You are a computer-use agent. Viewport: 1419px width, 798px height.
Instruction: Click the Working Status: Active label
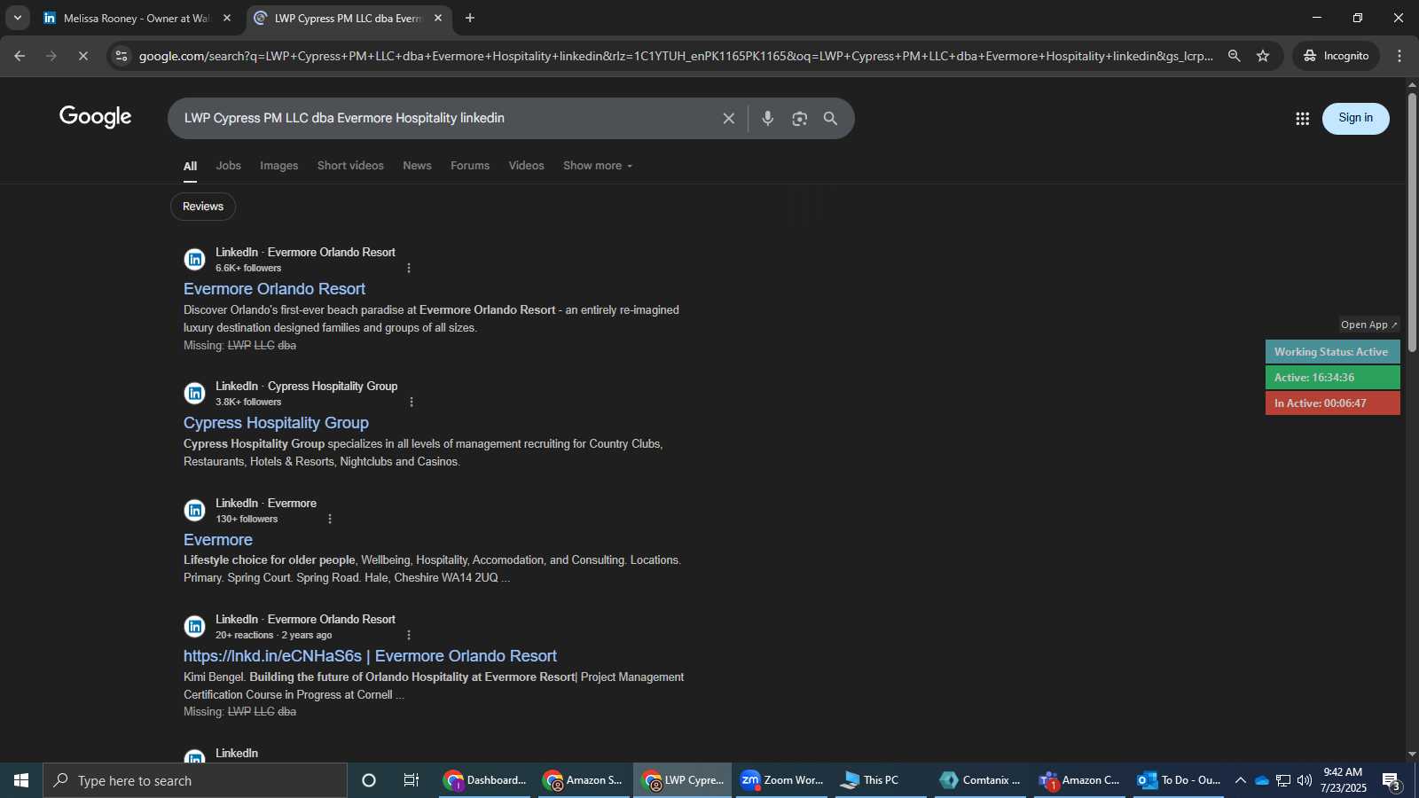pos(1332,352)
